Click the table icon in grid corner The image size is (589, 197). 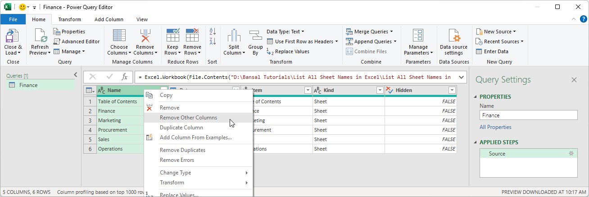pos(90,90)
